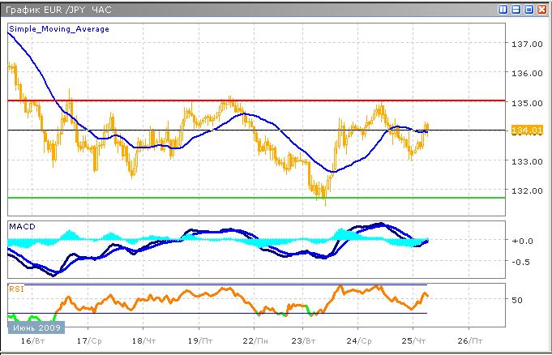The image size is (552, 355).
Task: Click the Simple_Moving_Average indicator label
Action: (59, 28)
